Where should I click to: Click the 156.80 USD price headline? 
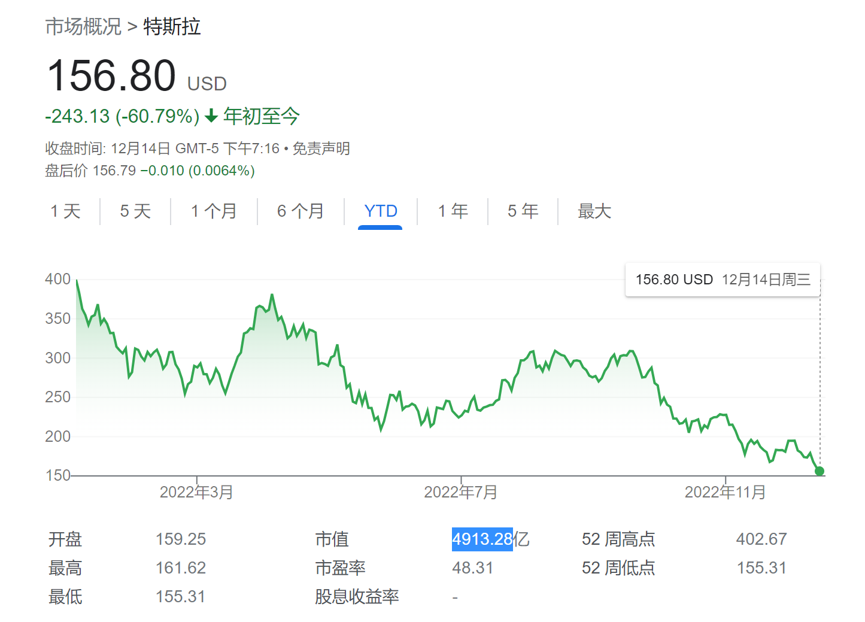136,77
